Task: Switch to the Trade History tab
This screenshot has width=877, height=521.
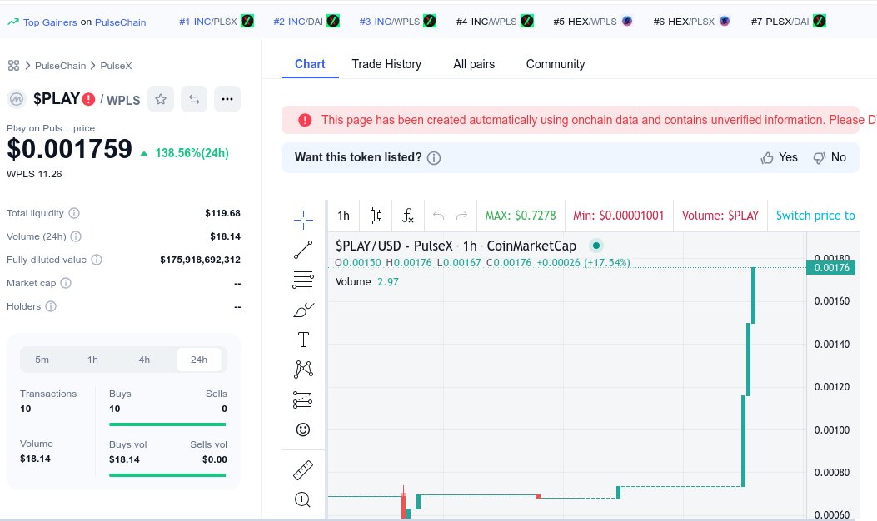Action: (x=386, y=64)
